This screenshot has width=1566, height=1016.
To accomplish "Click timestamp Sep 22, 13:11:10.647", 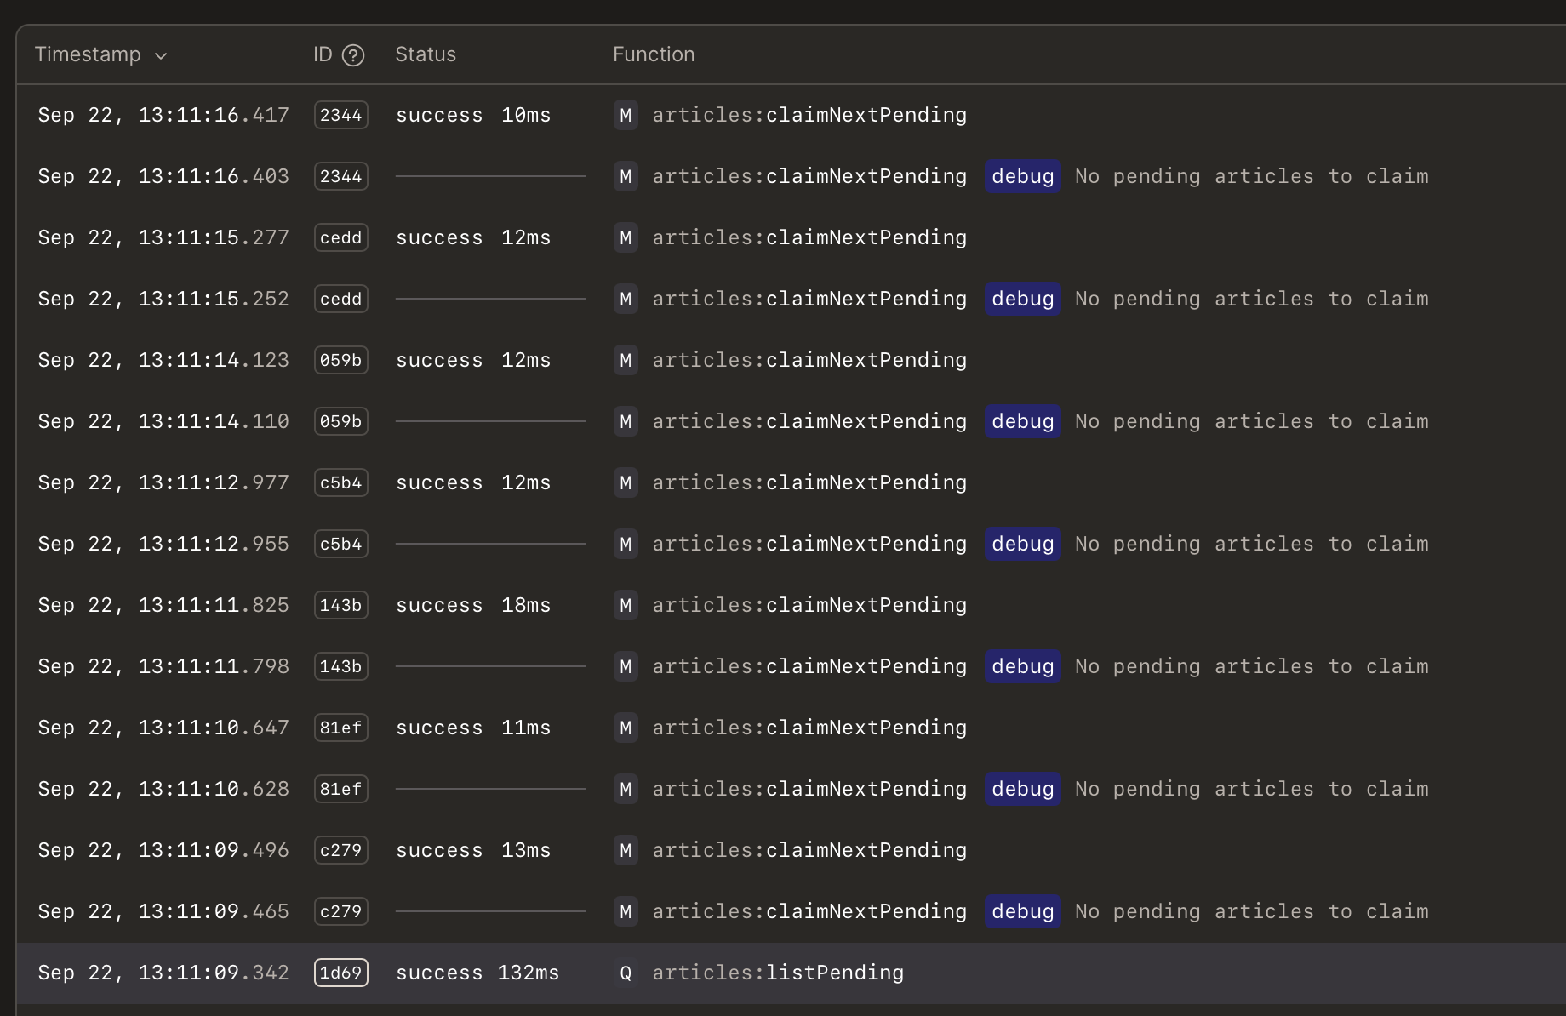I will point(163,728).
